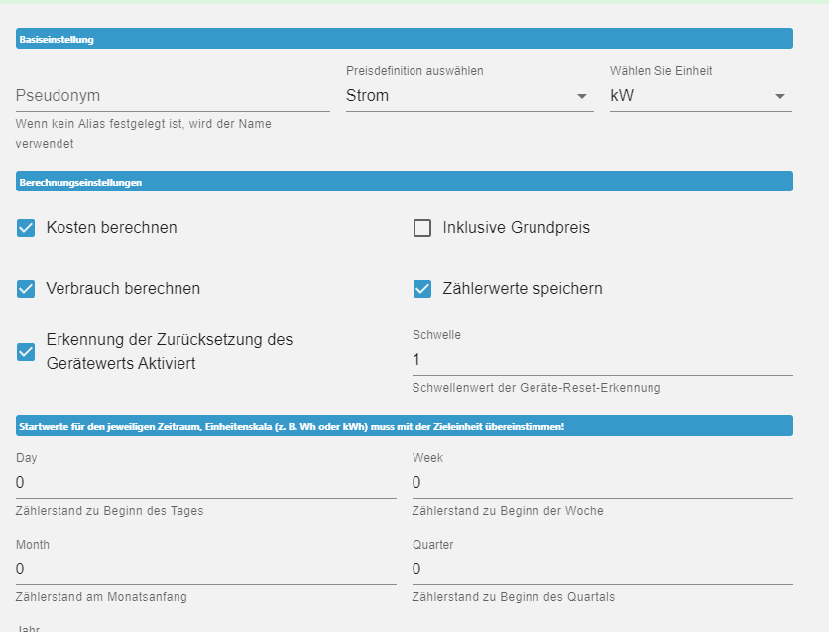
Task: Focus the Schwelle threshold field
Action: tap(602, 359)
